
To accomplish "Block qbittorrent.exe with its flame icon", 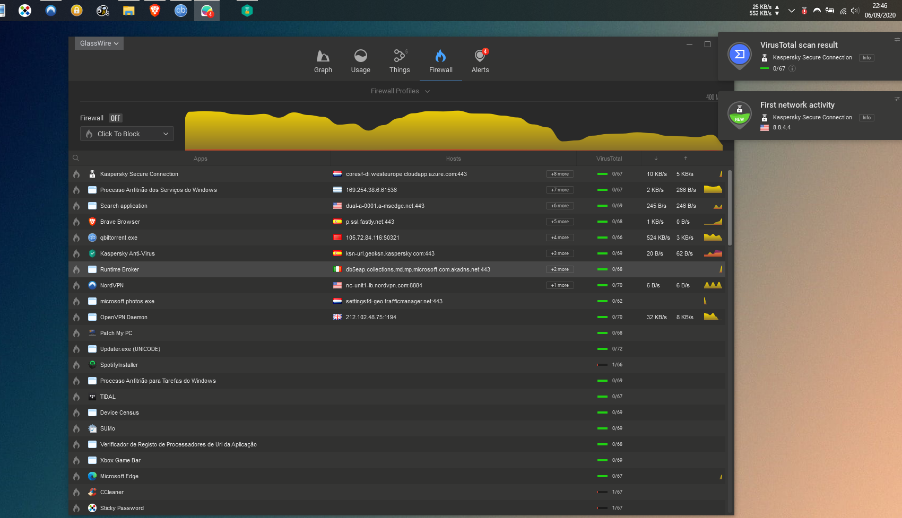I will [76, 238].
